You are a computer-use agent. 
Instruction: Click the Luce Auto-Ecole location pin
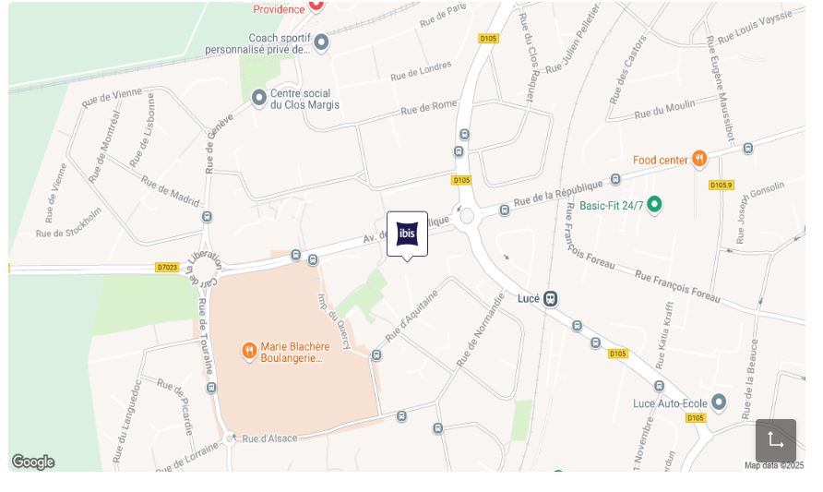pyautogui.click(x=719, y=403)
